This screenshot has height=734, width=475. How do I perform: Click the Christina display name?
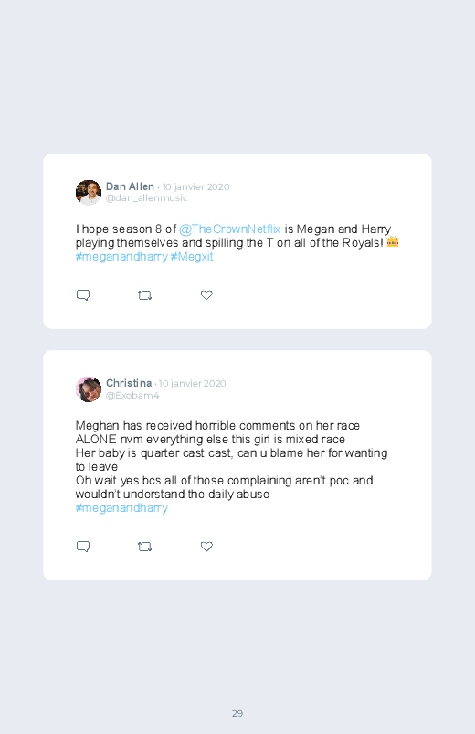(129, 383)
